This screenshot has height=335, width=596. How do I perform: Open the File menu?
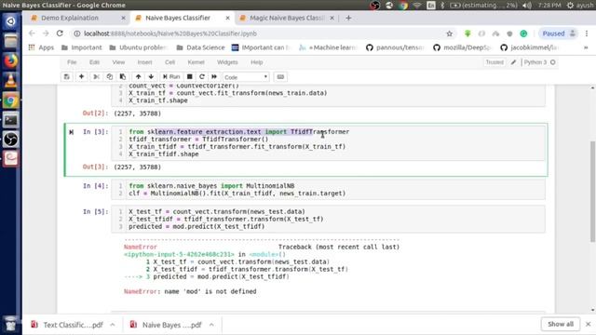pyautogui.click(x=72, y=62)
